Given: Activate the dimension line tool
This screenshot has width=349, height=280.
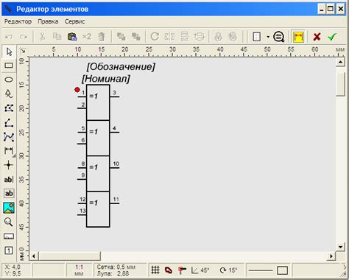Looking at the screenshot, I should (9, 150).
